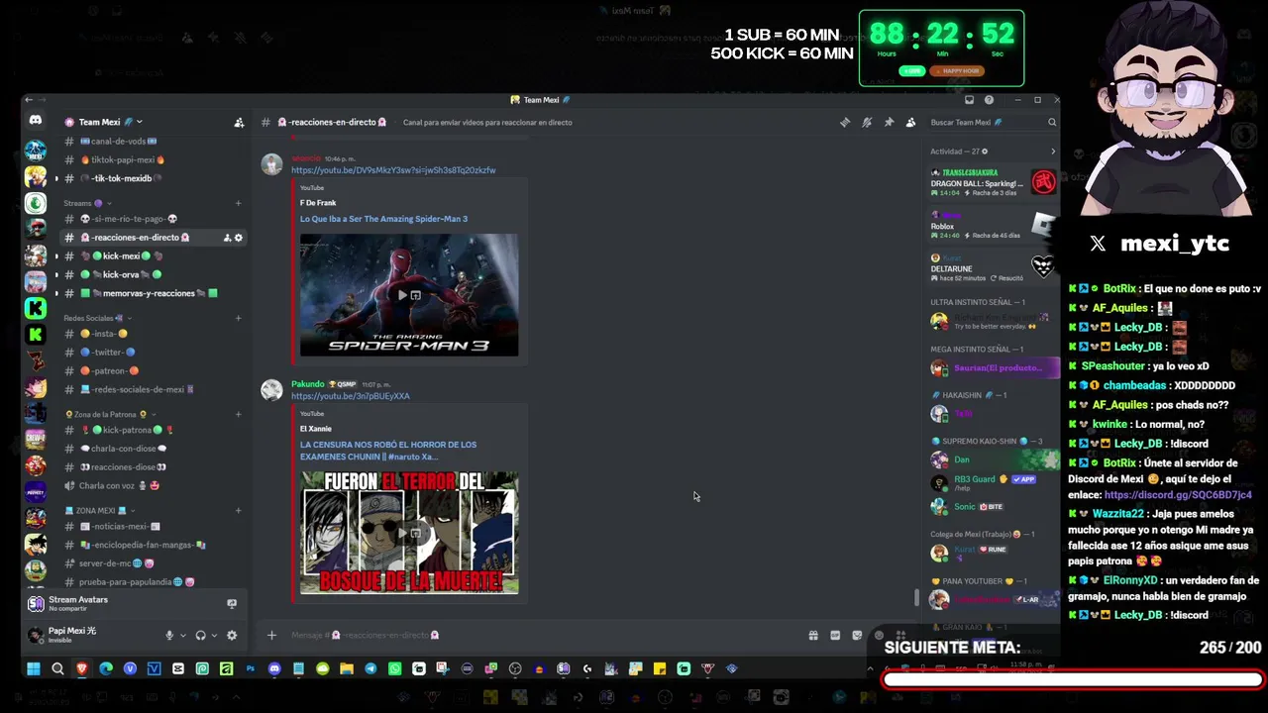Collapse the Zona de la Patrona category
This screenshot has height=713, width=1268.
[x=111, y=414]
